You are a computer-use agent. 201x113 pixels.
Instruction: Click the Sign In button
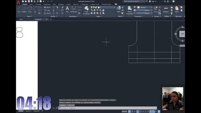point(153,1)
